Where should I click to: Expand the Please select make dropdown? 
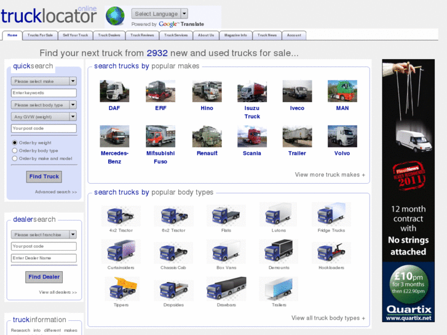(x=44, y=81)
